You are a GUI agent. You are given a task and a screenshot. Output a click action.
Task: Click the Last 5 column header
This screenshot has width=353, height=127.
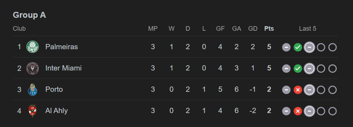(x=308, y=29)
